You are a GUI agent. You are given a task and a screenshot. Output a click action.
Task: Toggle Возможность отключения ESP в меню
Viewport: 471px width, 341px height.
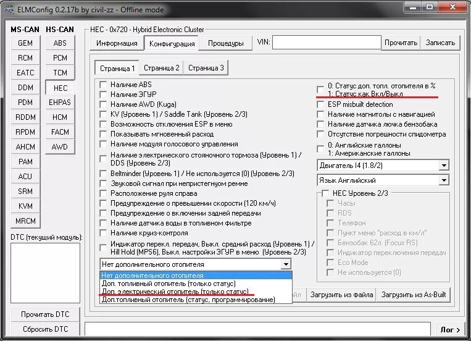103,124
